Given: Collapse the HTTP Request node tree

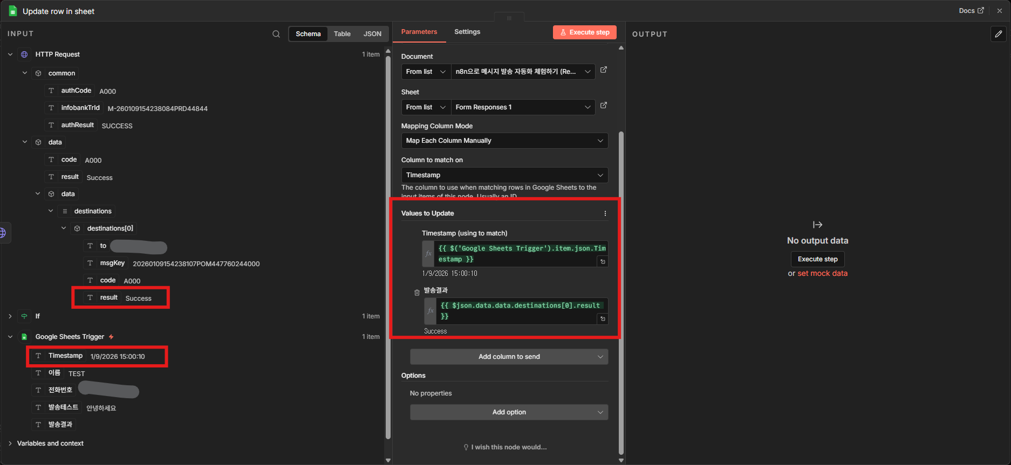Looking at the screenshot, I should (10, 54).
